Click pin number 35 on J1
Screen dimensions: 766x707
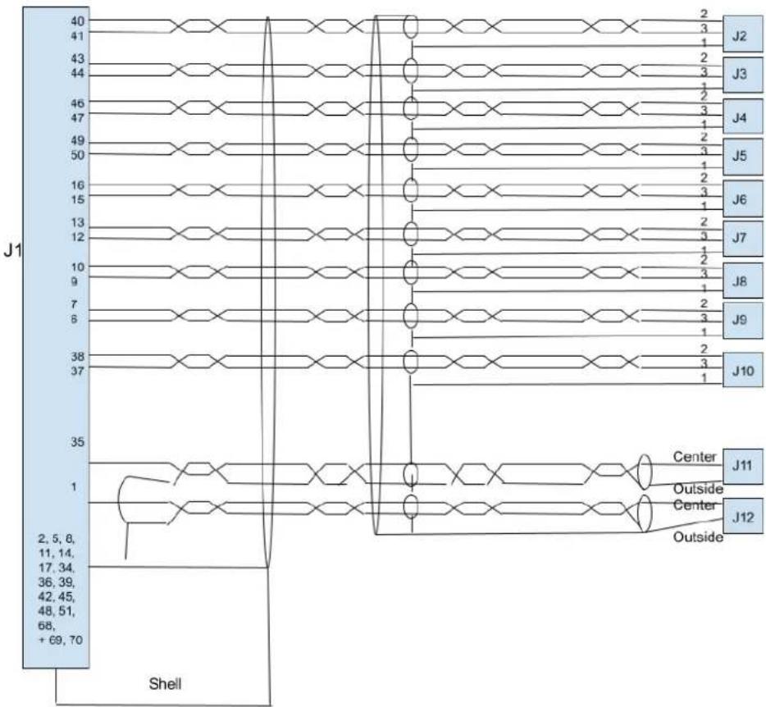pos(78,442)
